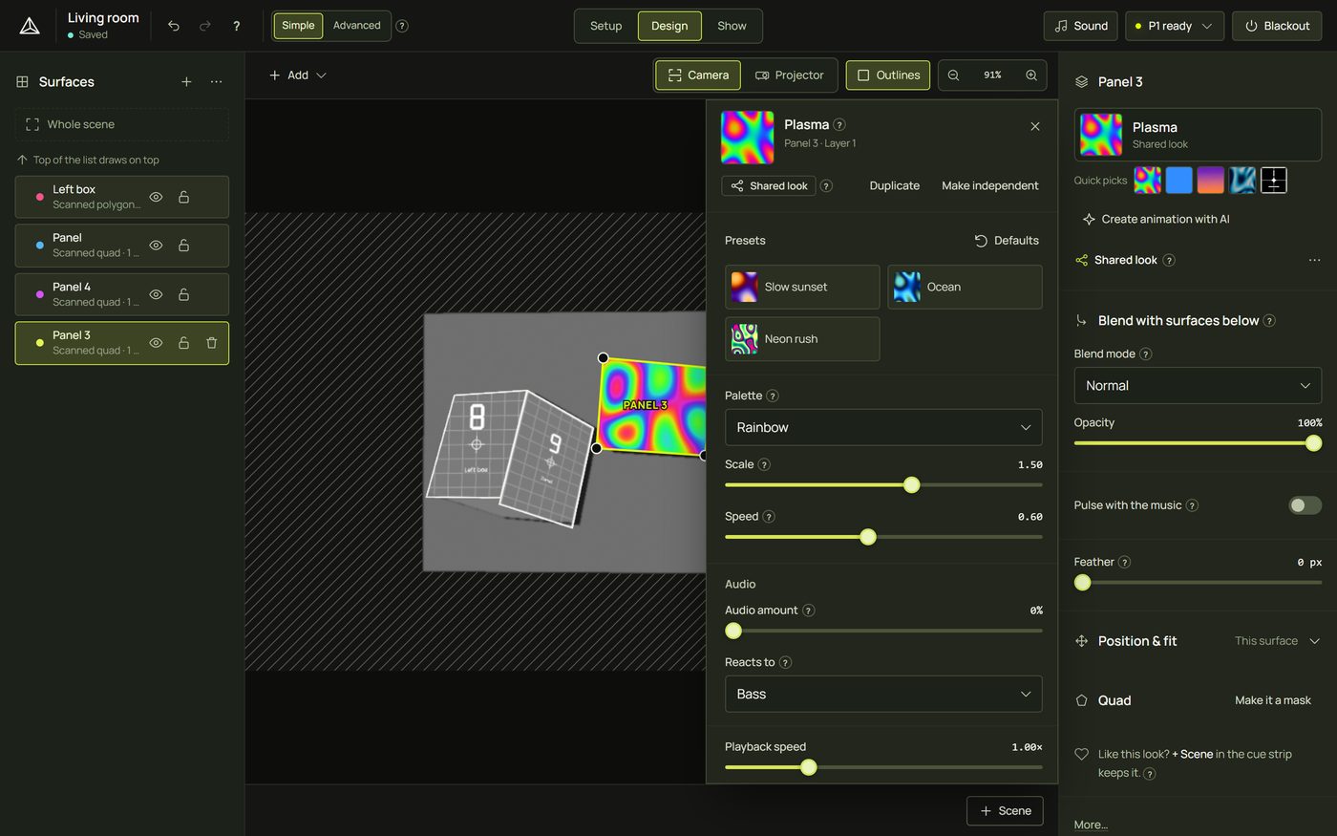This screenshot has width=1337, height=836.
Task: Click the Blackout button
Action: 1277,26
